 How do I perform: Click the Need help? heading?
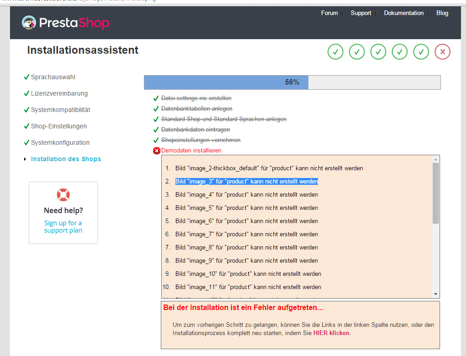pos(63,210)
